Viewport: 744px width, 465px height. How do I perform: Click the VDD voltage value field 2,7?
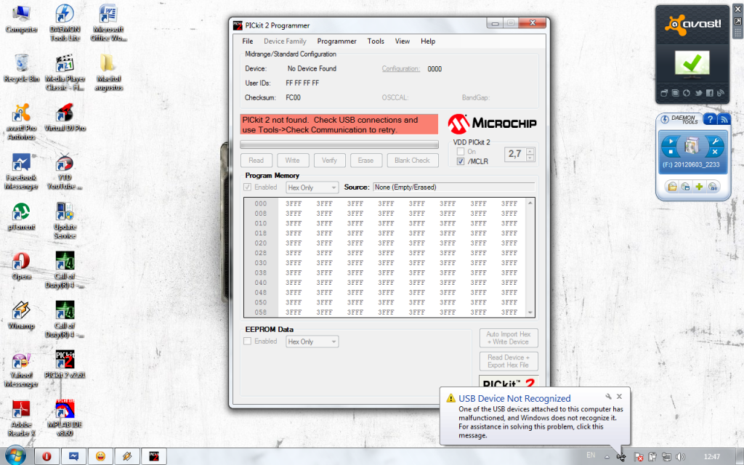(515, 154)
